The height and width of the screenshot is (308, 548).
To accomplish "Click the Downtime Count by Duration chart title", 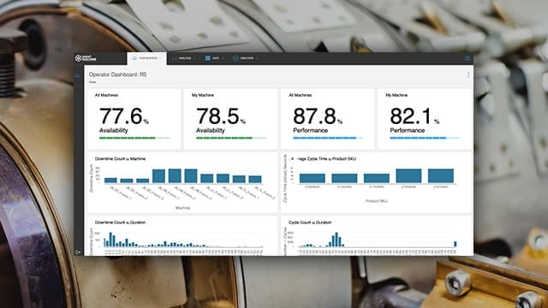I will [120, 222].
